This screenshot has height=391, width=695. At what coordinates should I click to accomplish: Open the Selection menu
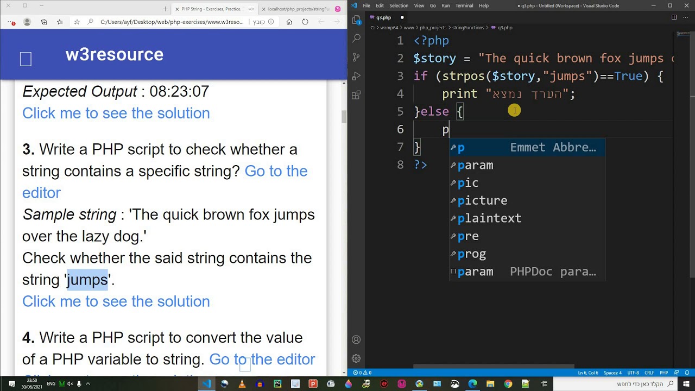(399, 5)
